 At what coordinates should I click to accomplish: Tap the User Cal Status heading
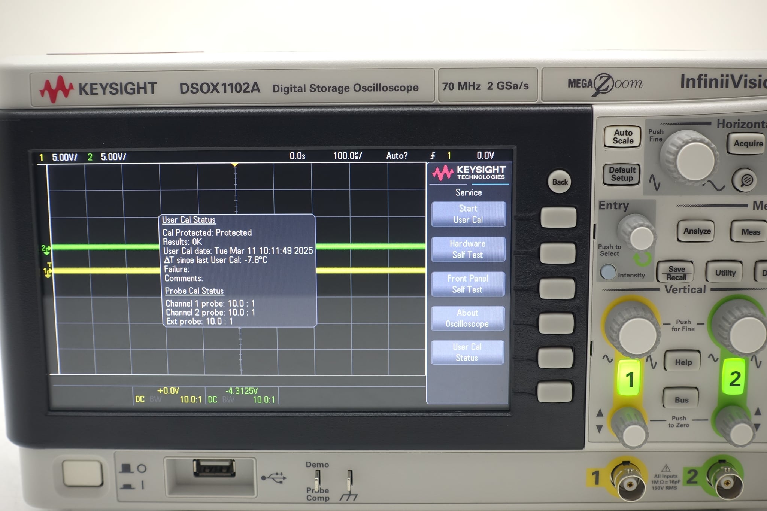pyautogui.click(x=189, y=220)
